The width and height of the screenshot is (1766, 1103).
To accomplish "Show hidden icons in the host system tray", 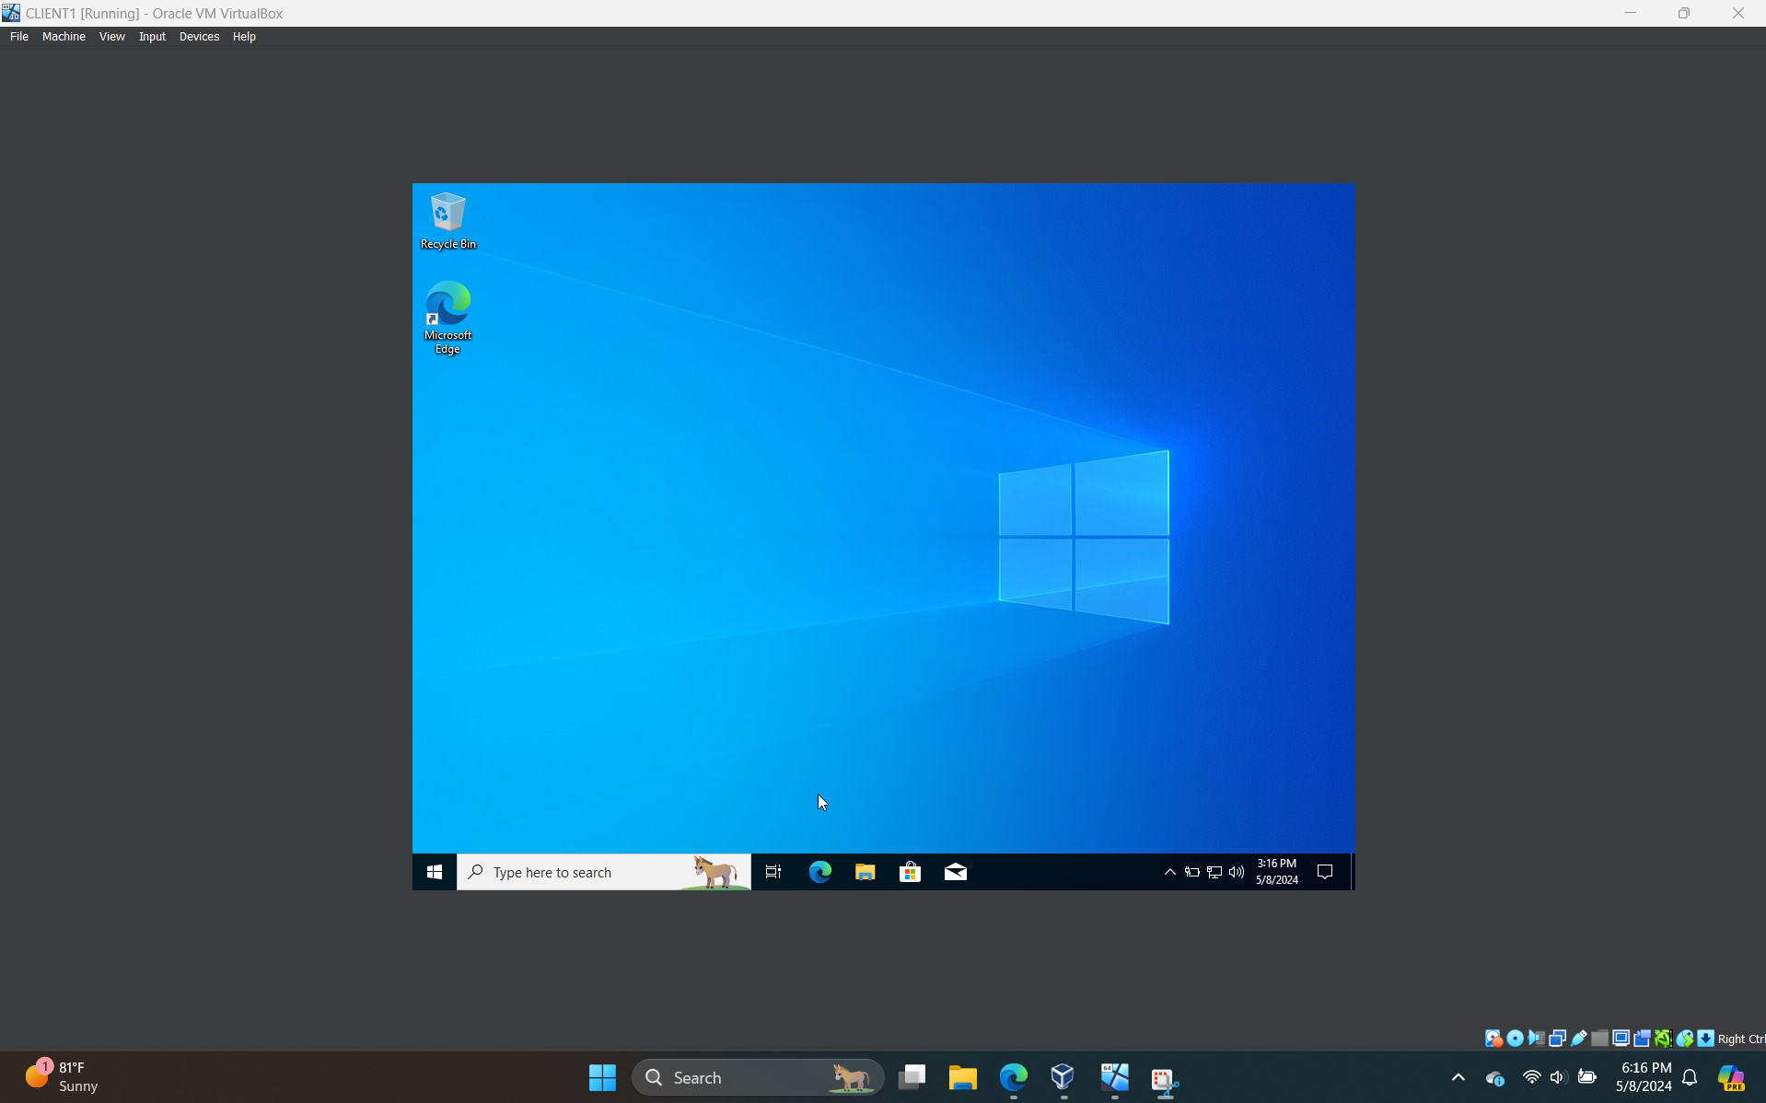I will coord(1458,1077).
